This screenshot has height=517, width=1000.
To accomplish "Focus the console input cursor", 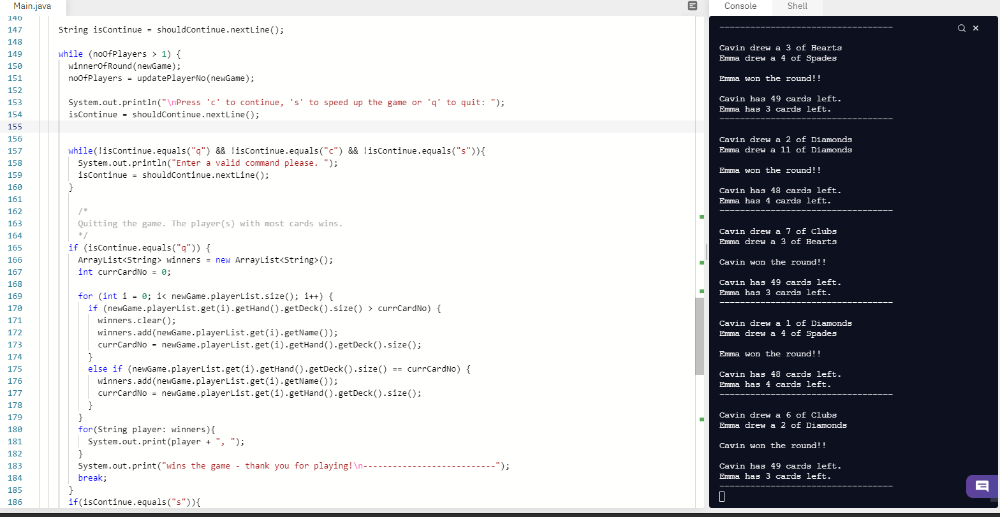I will pos(722,497).
